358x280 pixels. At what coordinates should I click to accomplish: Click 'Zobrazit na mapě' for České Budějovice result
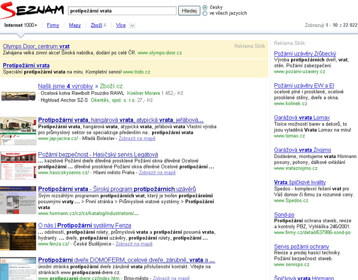click(x=134, y=244)
